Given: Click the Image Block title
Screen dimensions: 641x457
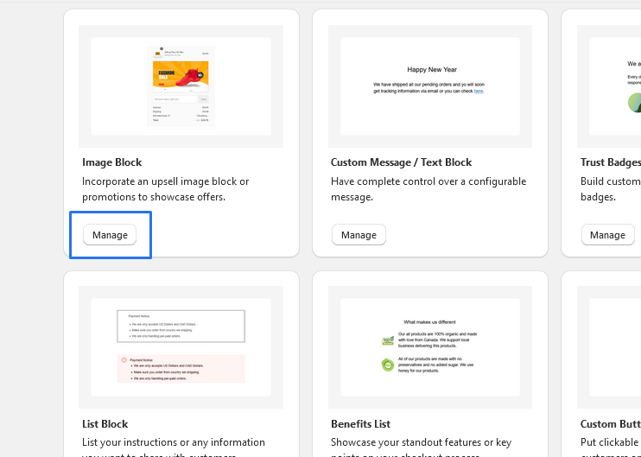Looking at the screenshot, I should tap(112, 162).
